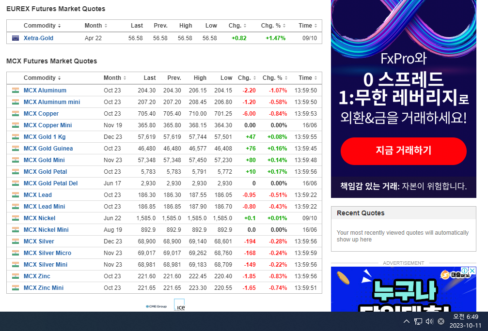This screenshot has width=488, height=331.
Task: Sort MCX table by Time column
Action: point(308,78)
